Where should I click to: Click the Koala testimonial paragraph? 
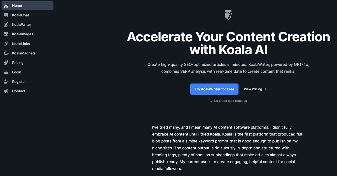pyautogui.click(x=227, y=148)
